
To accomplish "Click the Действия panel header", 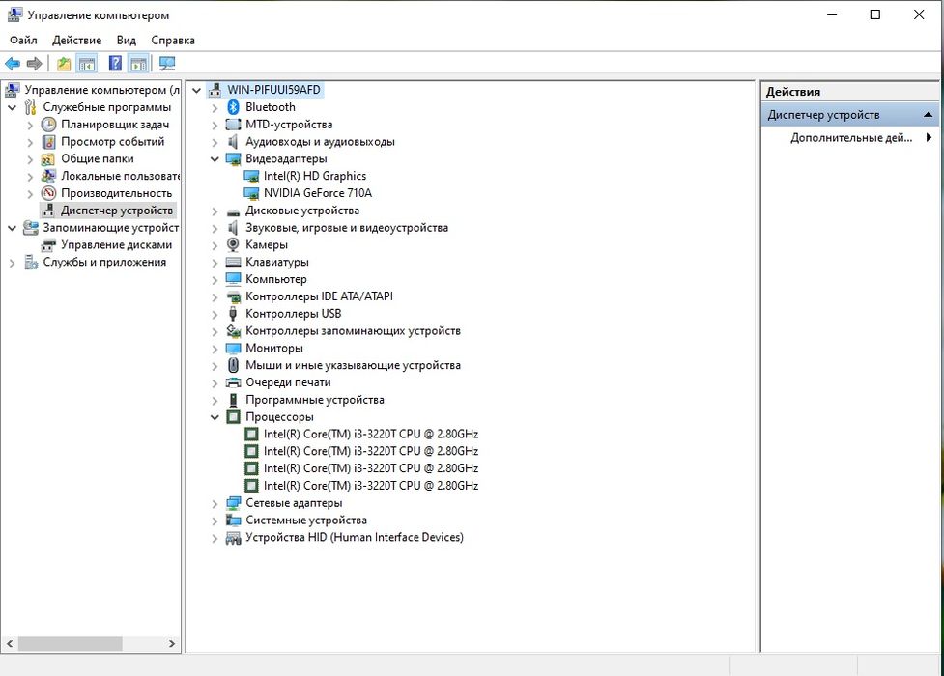I will (849, 92).
